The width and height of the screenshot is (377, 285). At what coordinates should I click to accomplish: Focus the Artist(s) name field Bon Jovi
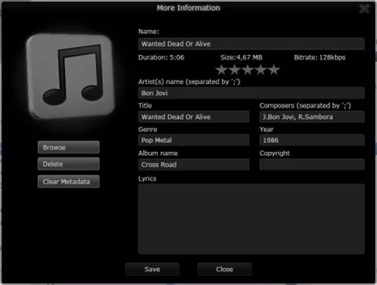251,93
